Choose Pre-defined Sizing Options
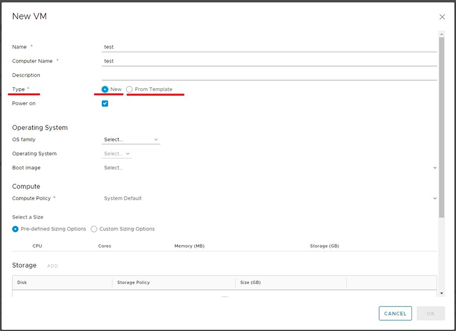Image resolution: width=456 pixels, height=331 pixels. pos(15,229)
